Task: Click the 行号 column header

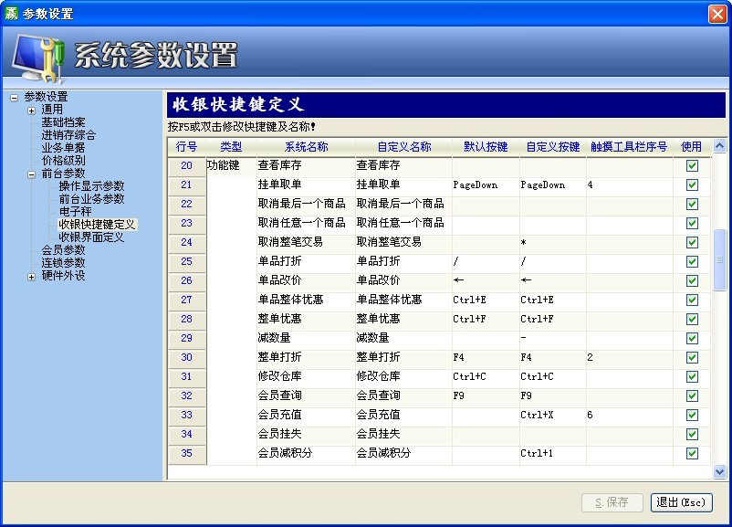Action: point(187,147)
